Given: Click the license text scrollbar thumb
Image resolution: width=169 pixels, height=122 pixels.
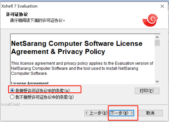Looking at the screenshot, I should click(157, 43).
